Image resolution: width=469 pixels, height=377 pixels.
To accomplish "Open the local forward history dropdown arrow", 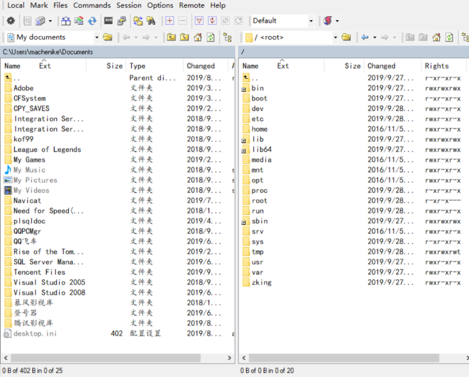I will (156, 37).
